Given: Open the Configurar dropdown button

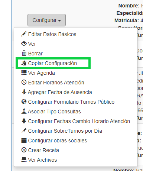Looking at the screenshot, I should pos(46,20).
